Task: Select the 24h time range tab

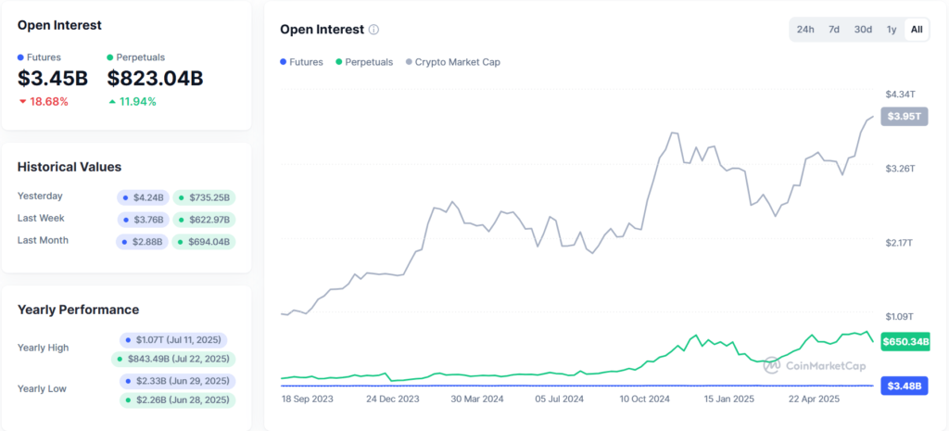Action: click(805, 30)
